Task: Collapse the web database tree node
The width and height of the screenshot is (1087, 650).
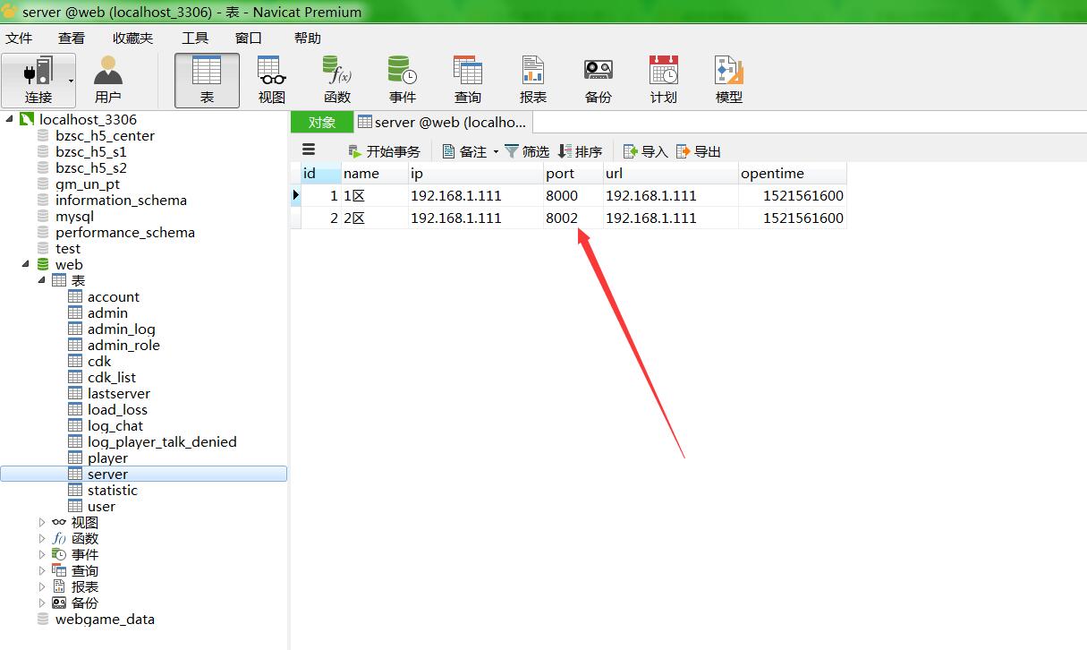Action: [26, 265]
